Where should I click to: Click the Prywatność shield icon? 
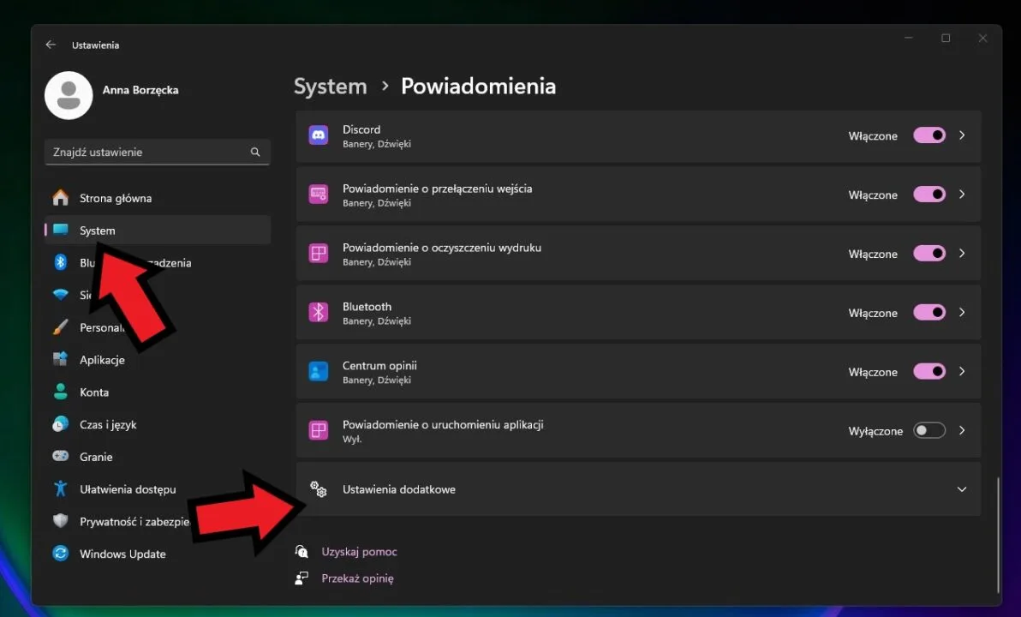point(61,520)
